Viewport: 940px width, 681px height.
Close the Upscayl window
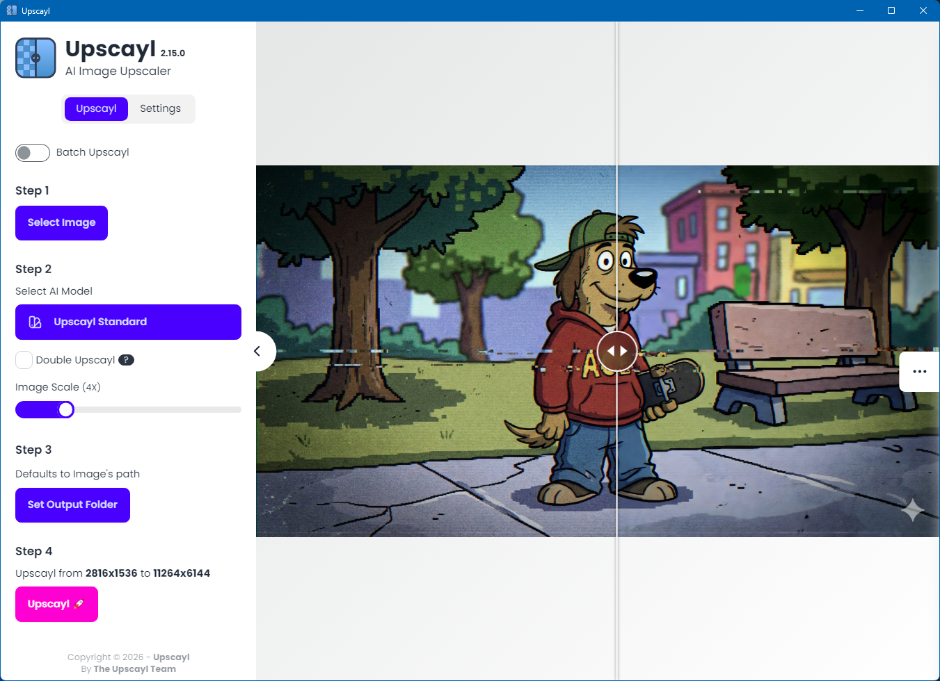coord(923,10)
